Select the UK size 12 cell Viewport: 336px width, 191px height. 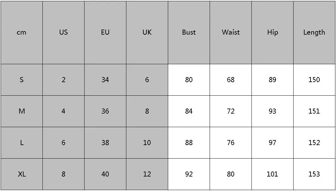coord(147,174)
